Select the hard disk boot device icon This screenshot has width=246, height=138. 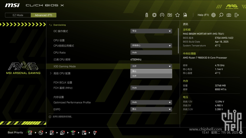[30, 133]
